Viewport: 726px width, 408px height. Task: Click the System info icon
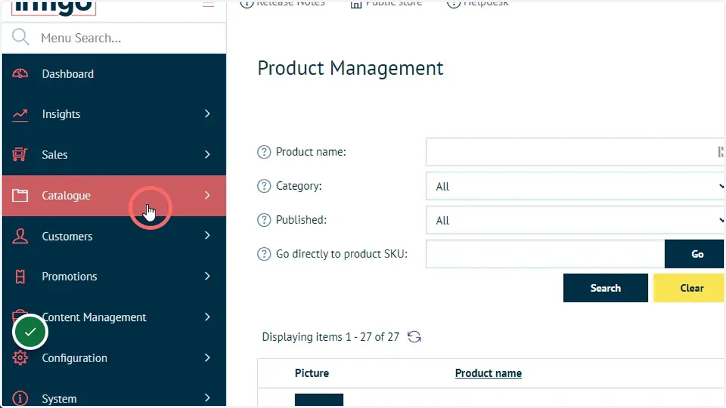coord(20,399)
